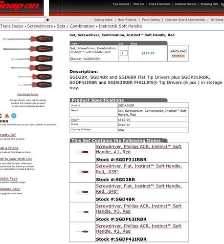The height and width of the screenshot is (244, 224).
Task: Click the $112.95 price in item table
Action: pos(148,53)
